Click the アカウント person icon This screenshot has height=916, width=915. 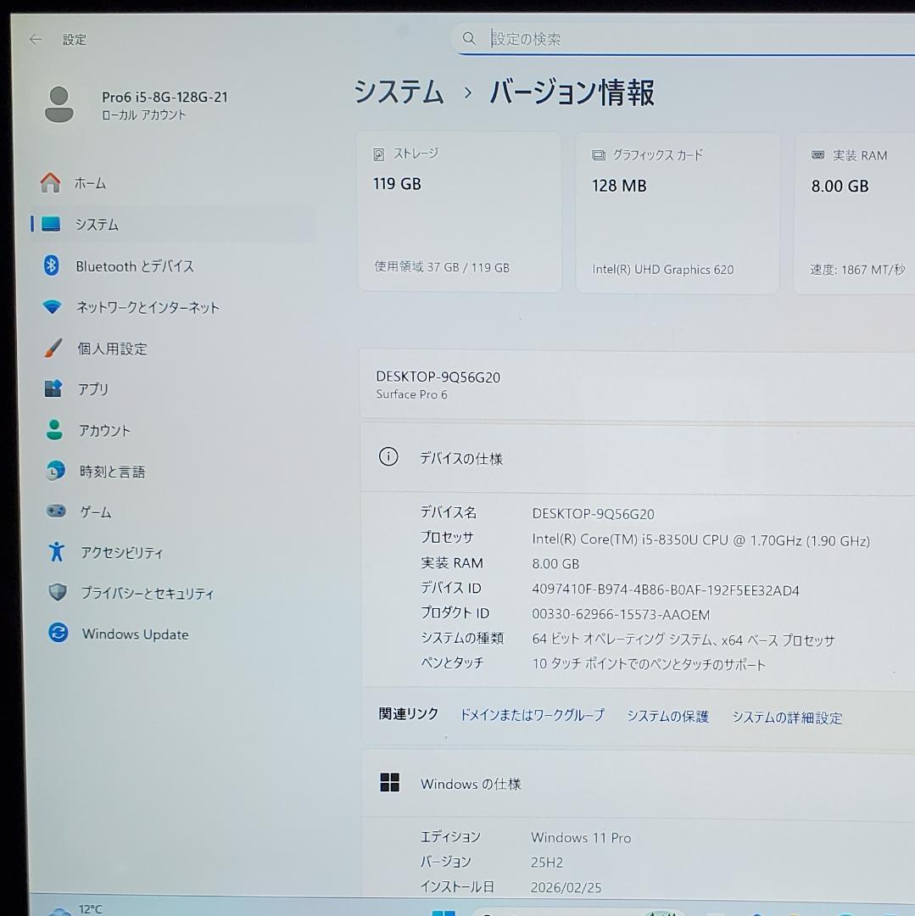(x=54, y=430)
